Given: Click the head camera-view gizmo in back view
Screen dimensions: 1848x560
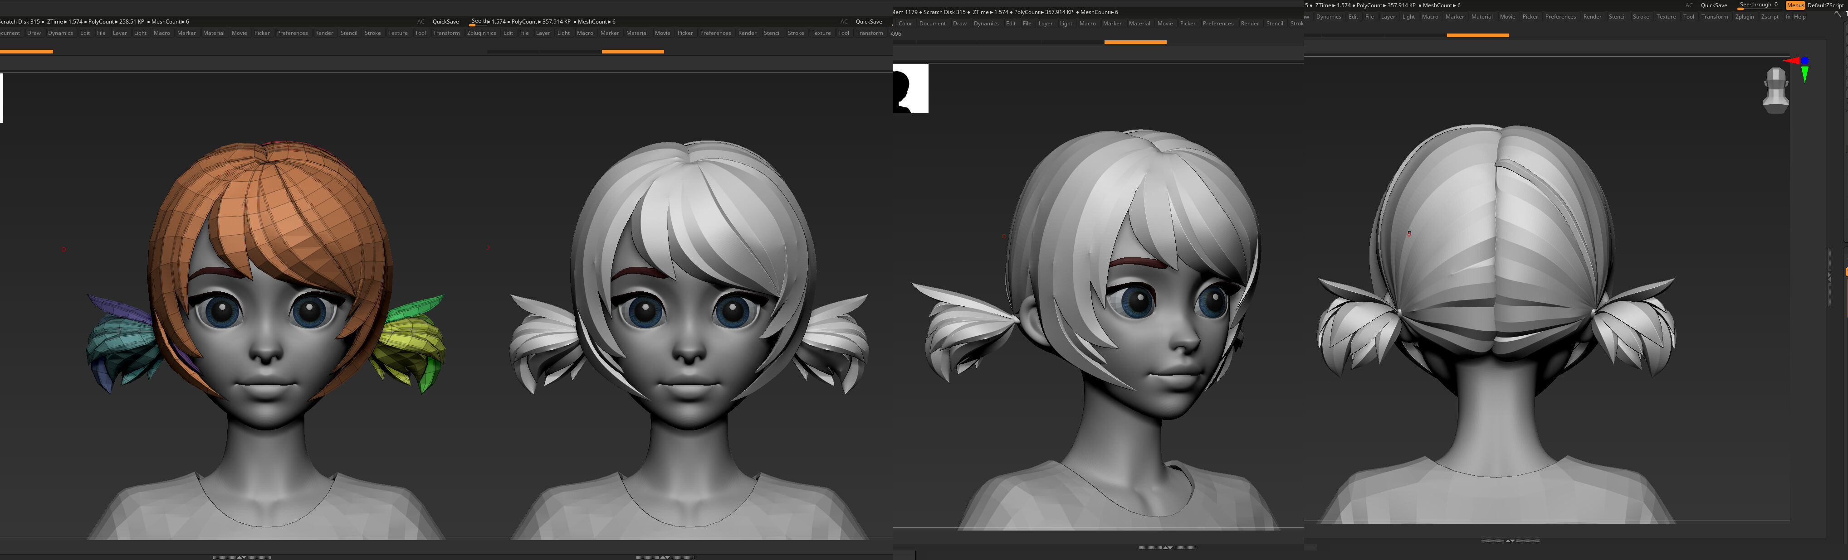Looking at the screenshot, I should tap(1775, 90).
